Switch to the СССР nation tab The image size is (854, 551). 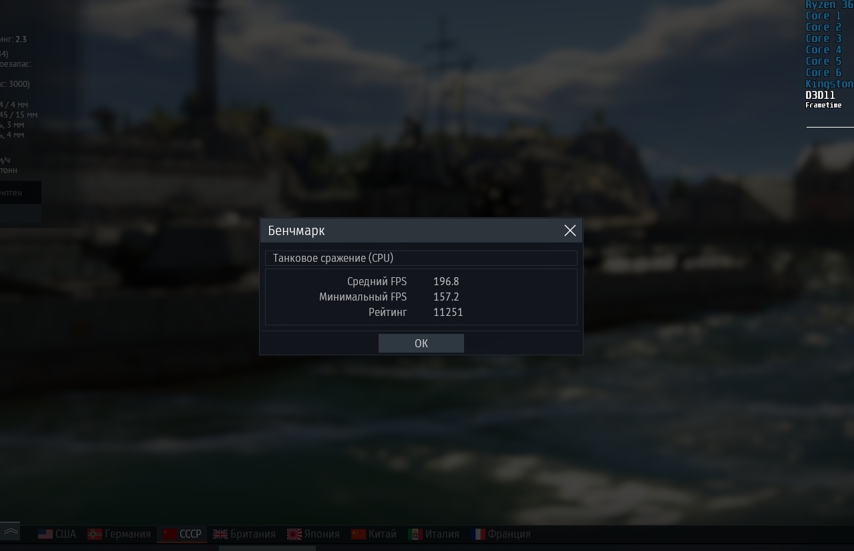[x=182, y=534]
